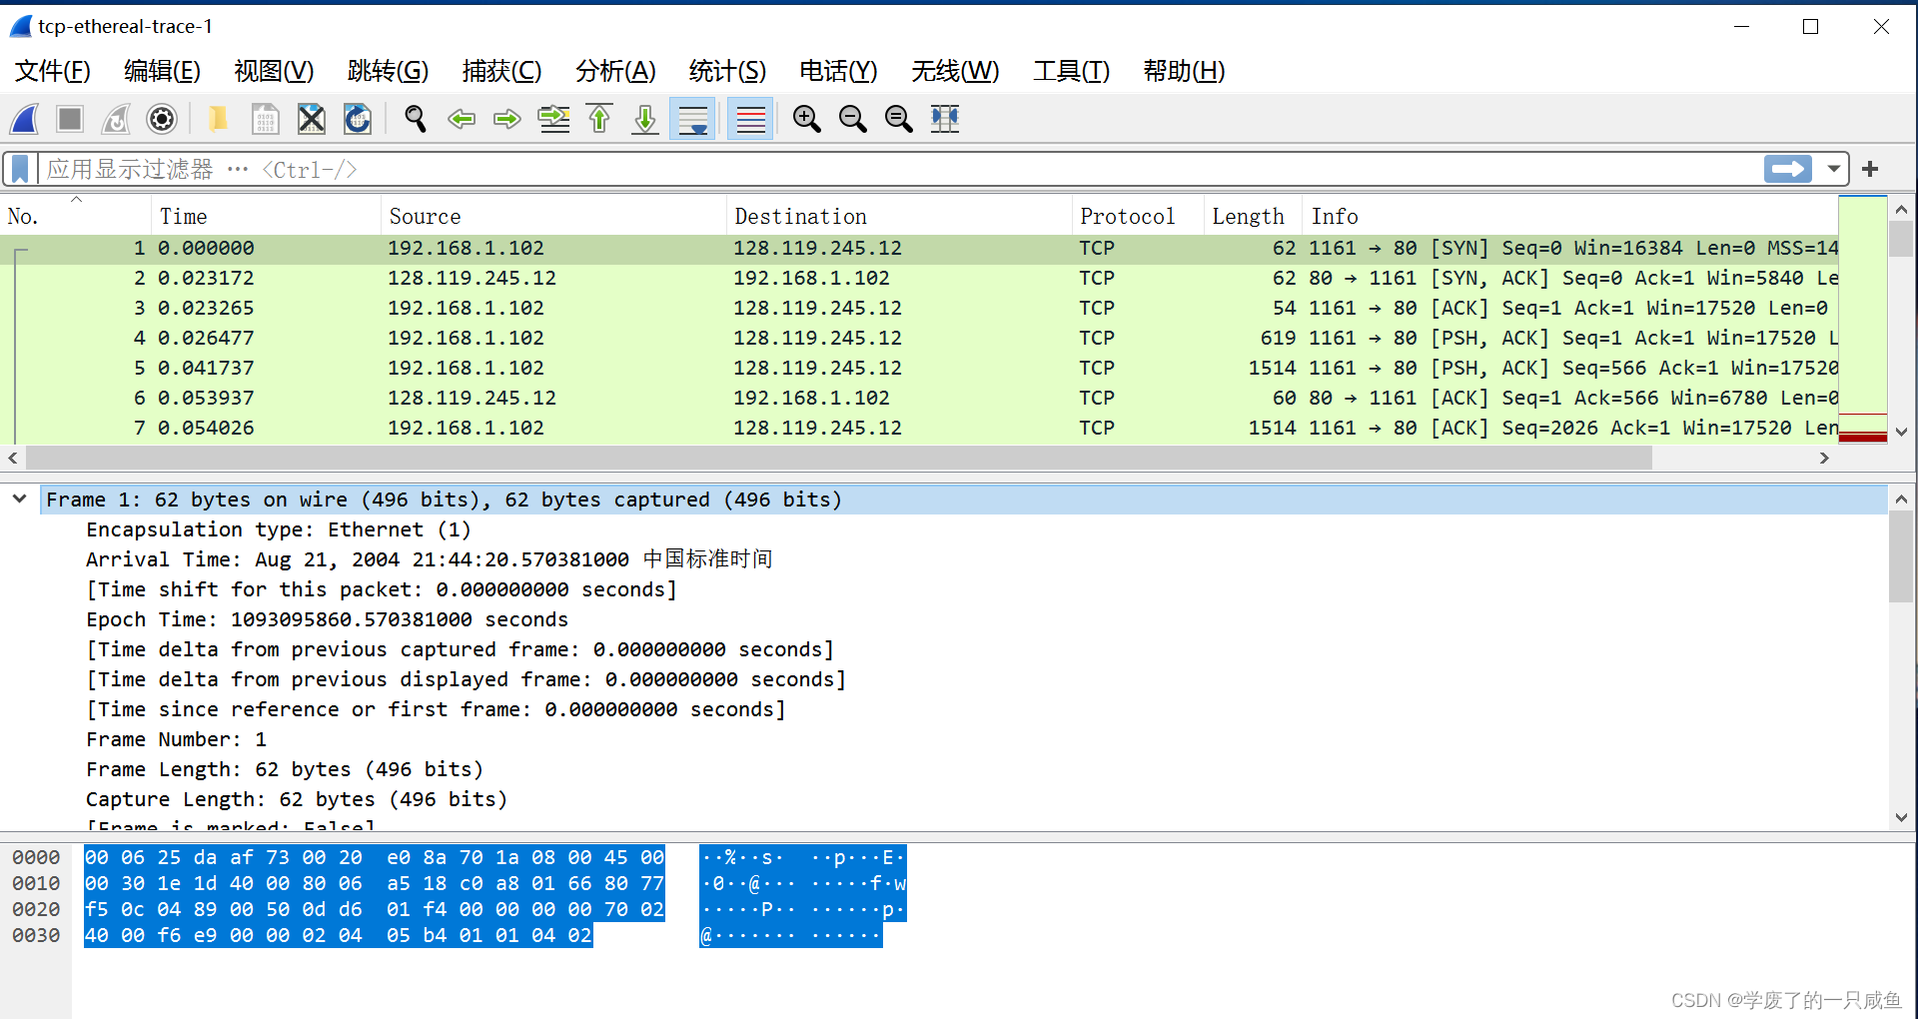This screenshot has height=1019, width=1918.
Task: Click the packet list horizontal scrollbar
Action: tap(839, 458)
